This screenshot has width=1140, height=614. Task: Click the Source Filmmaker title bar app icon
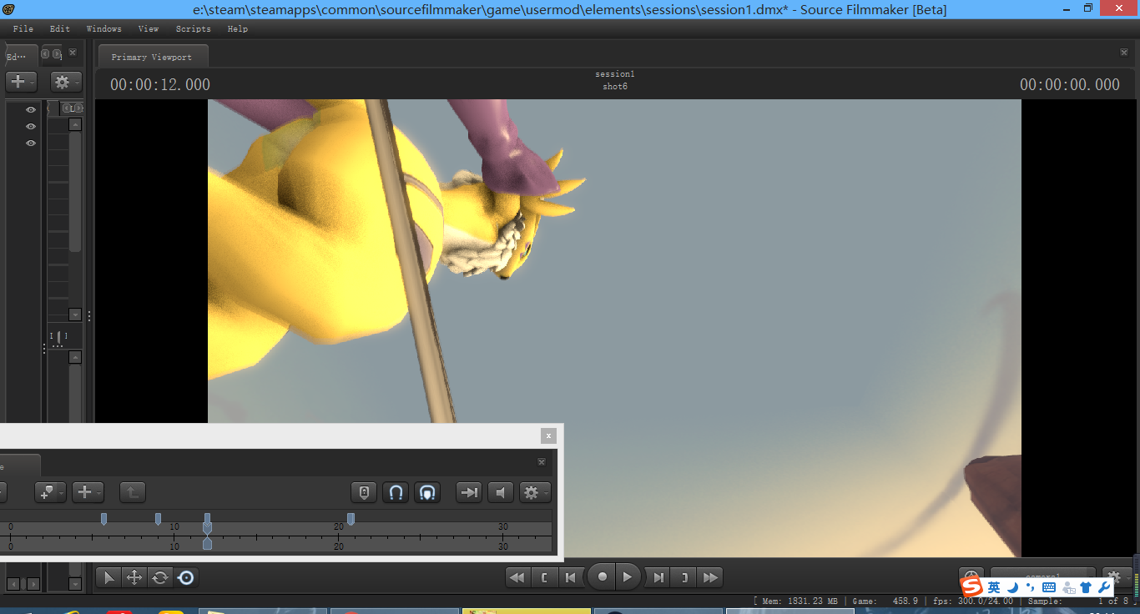(10, 9)
